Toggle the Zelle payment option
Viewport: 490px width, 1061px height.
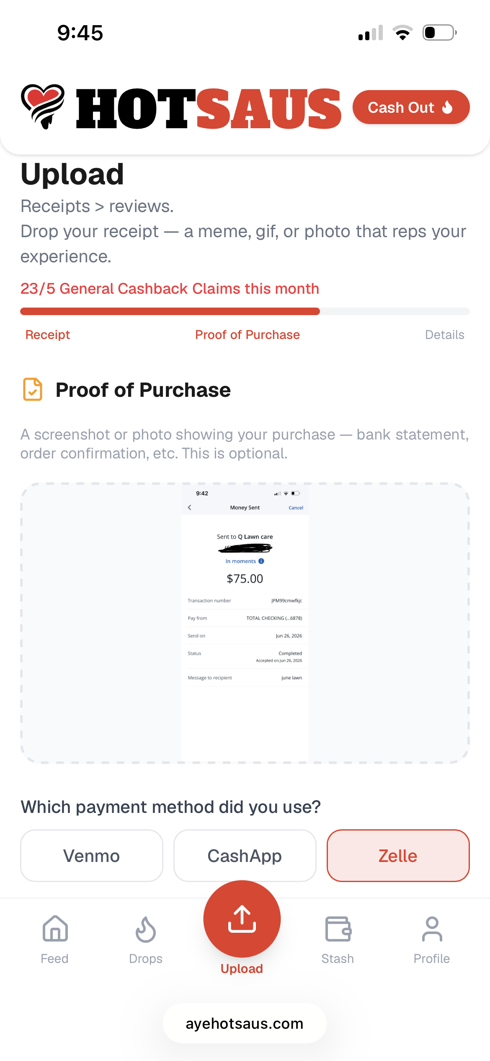click(x=398, y=856)
